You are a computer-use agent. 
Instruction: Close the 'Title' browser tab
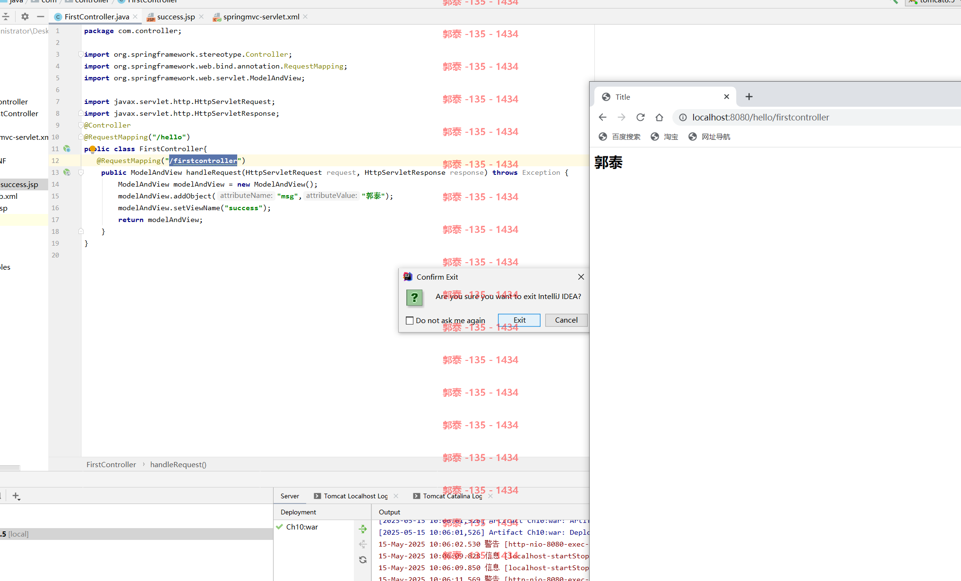pyautogui.click(x=727, y=97)
